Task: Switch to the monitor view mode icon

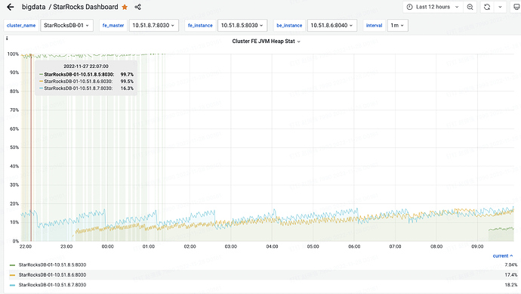Action: point(516,7)
